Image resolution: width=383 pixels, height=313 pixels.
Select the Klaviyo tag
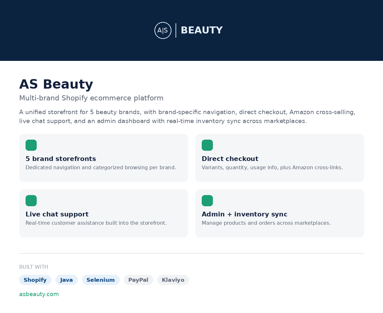click(x=173, y=280)
